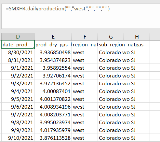Select west cell in 8/30/2021 row
The width and height of the screenshot is (160, 142).
(85, 52)
